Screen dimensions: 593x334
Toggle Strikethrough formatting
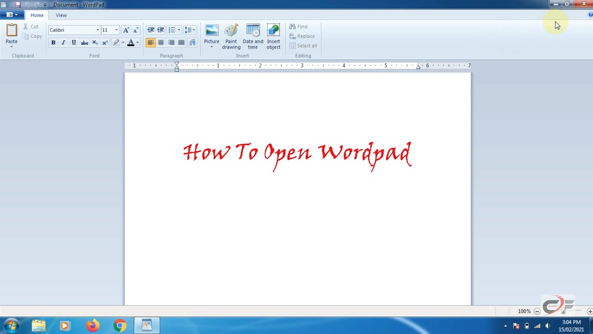point(84,43)
